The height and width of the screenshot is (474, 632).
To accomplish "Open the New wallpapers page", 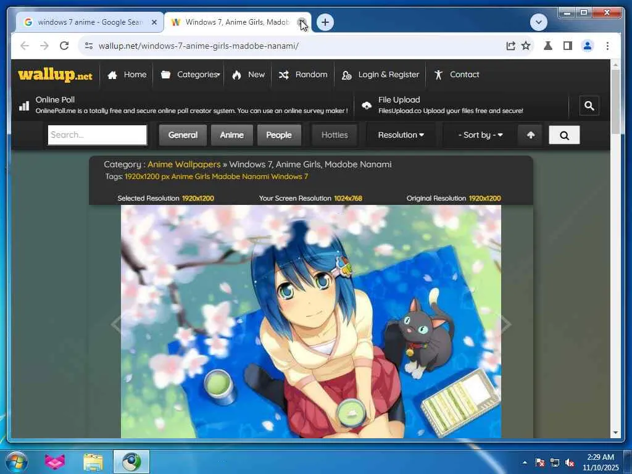I will (248, 75).
